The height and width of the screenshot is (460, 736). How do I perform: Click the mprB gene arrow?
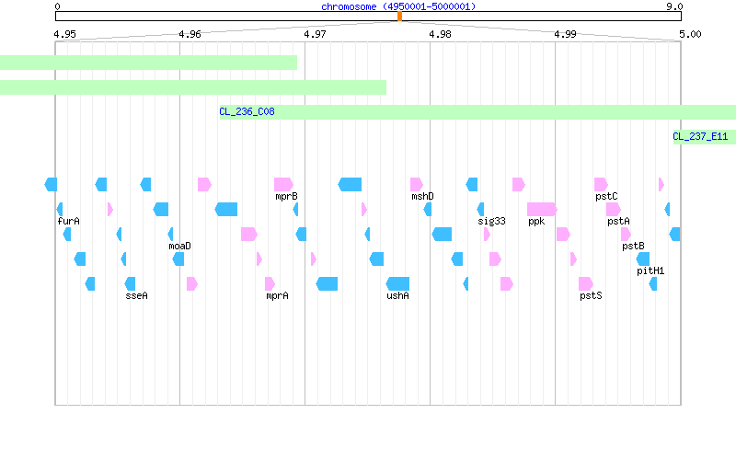pyautogui.click(x=283, y=185)
